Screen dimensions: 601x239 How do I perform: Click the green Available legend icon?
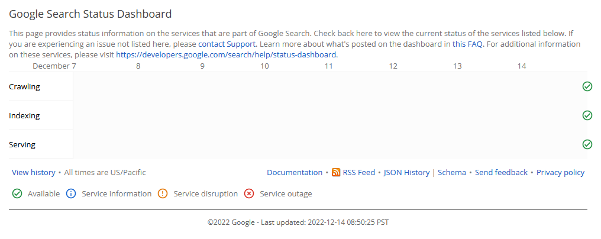point(17,193)
